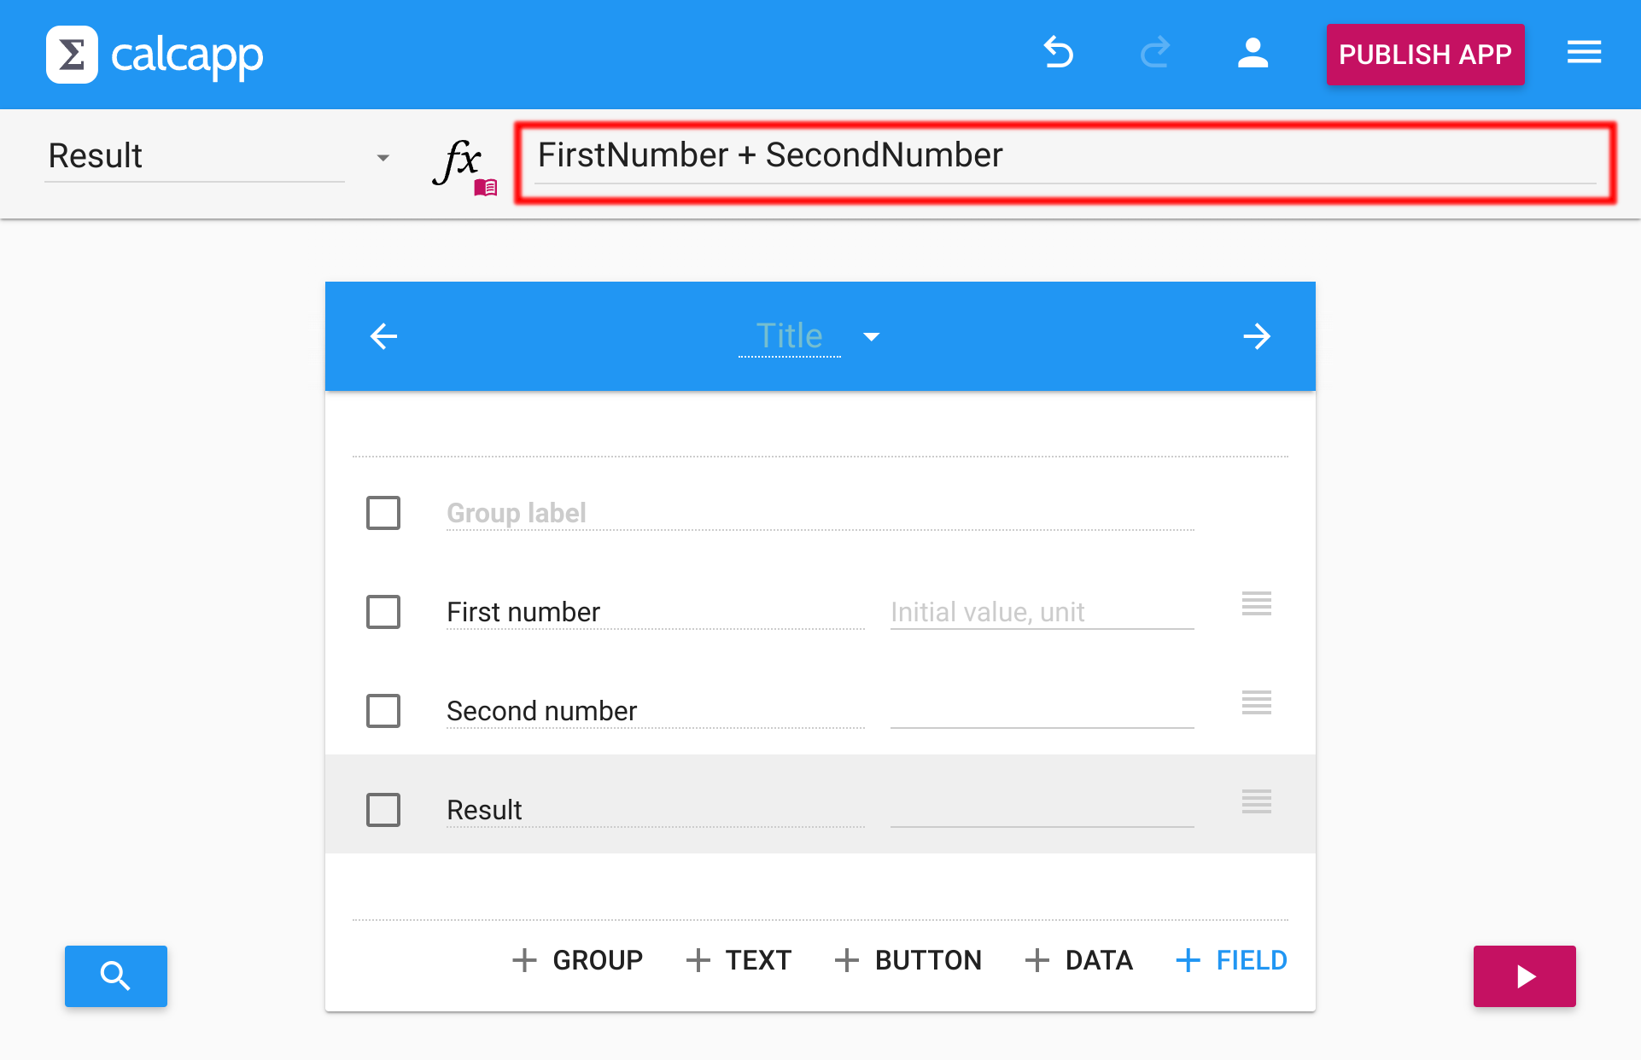Click the formula input box
The image size is (1641, 1060).
[1065, 156]
